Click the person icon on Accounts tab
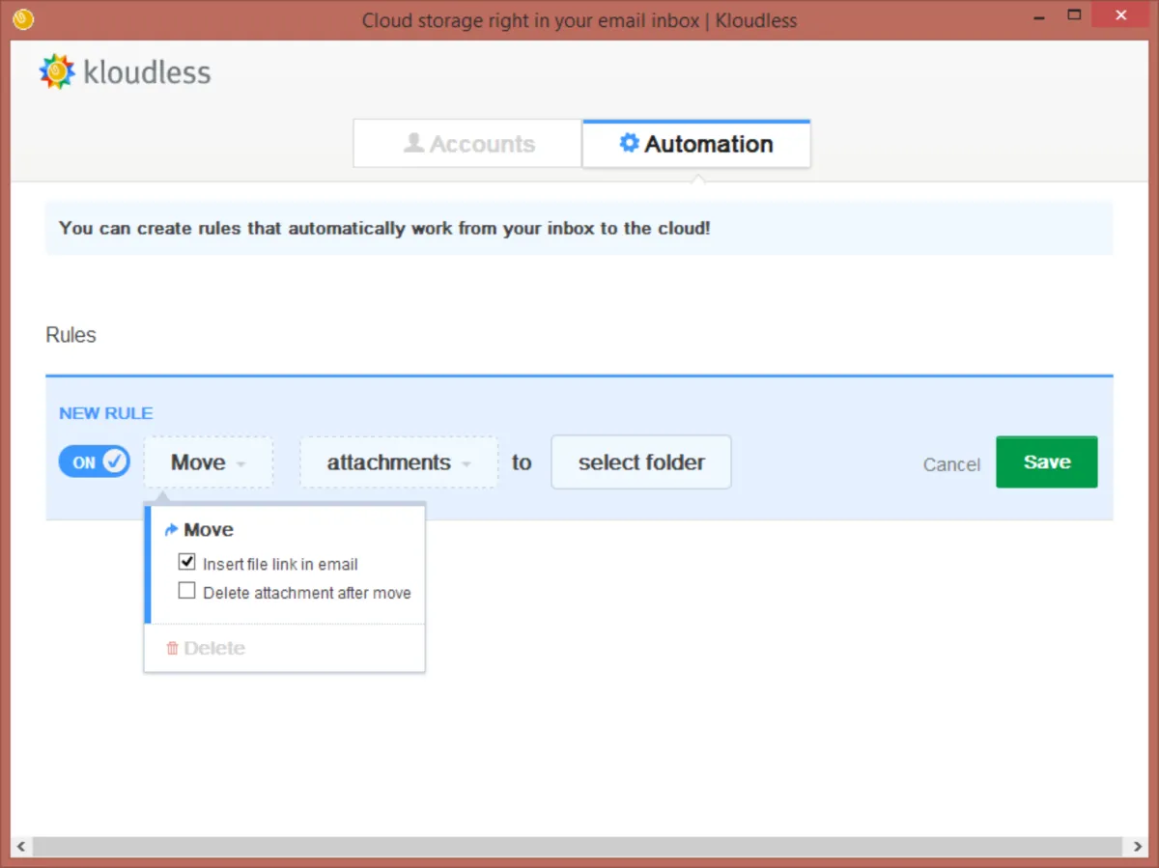Image resolution: width=1159 pixels, height=868 pixels. [x=414, y=143]
